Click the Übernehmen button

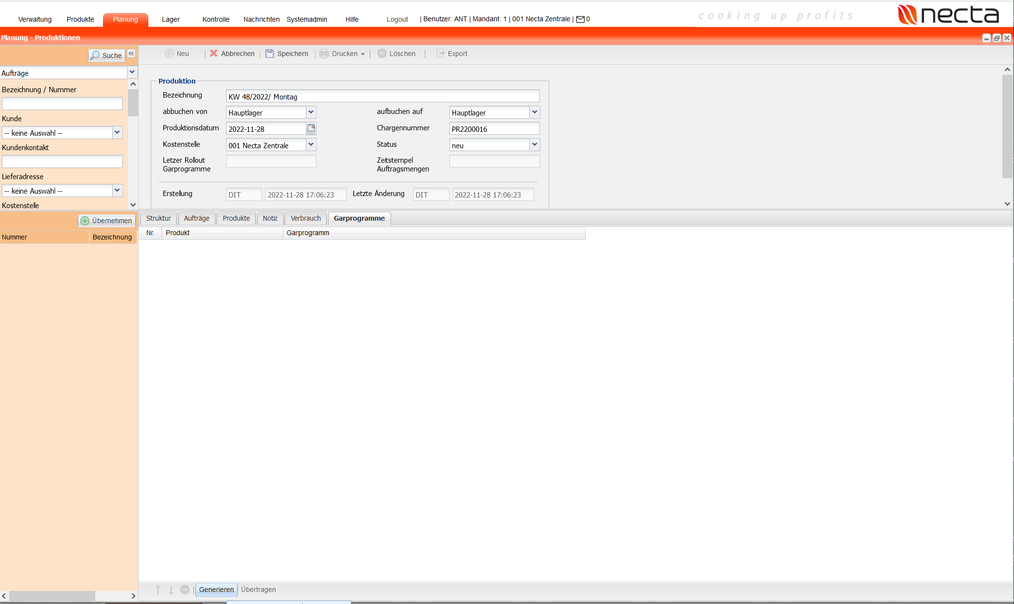point(106,221)
